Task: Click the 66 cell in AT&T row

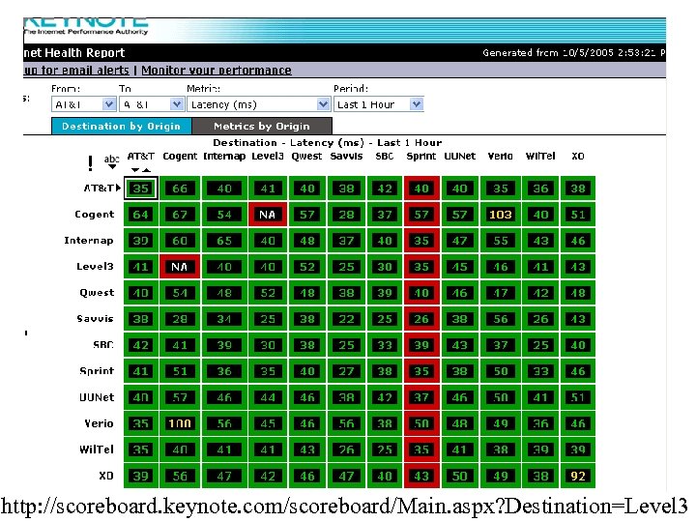Action: (x=180, y=188)
